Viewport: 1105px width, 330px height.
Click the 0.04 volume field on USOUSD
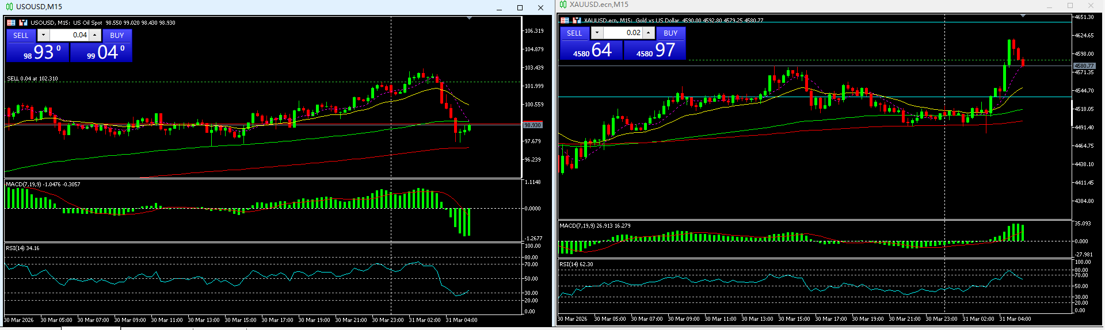click(69, 35)
